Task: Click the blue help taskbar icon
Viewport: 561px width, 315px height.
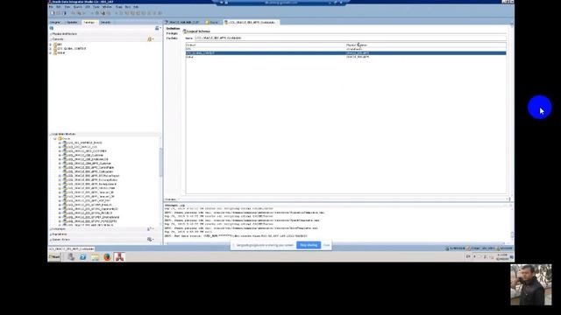Action: (82, 256)
